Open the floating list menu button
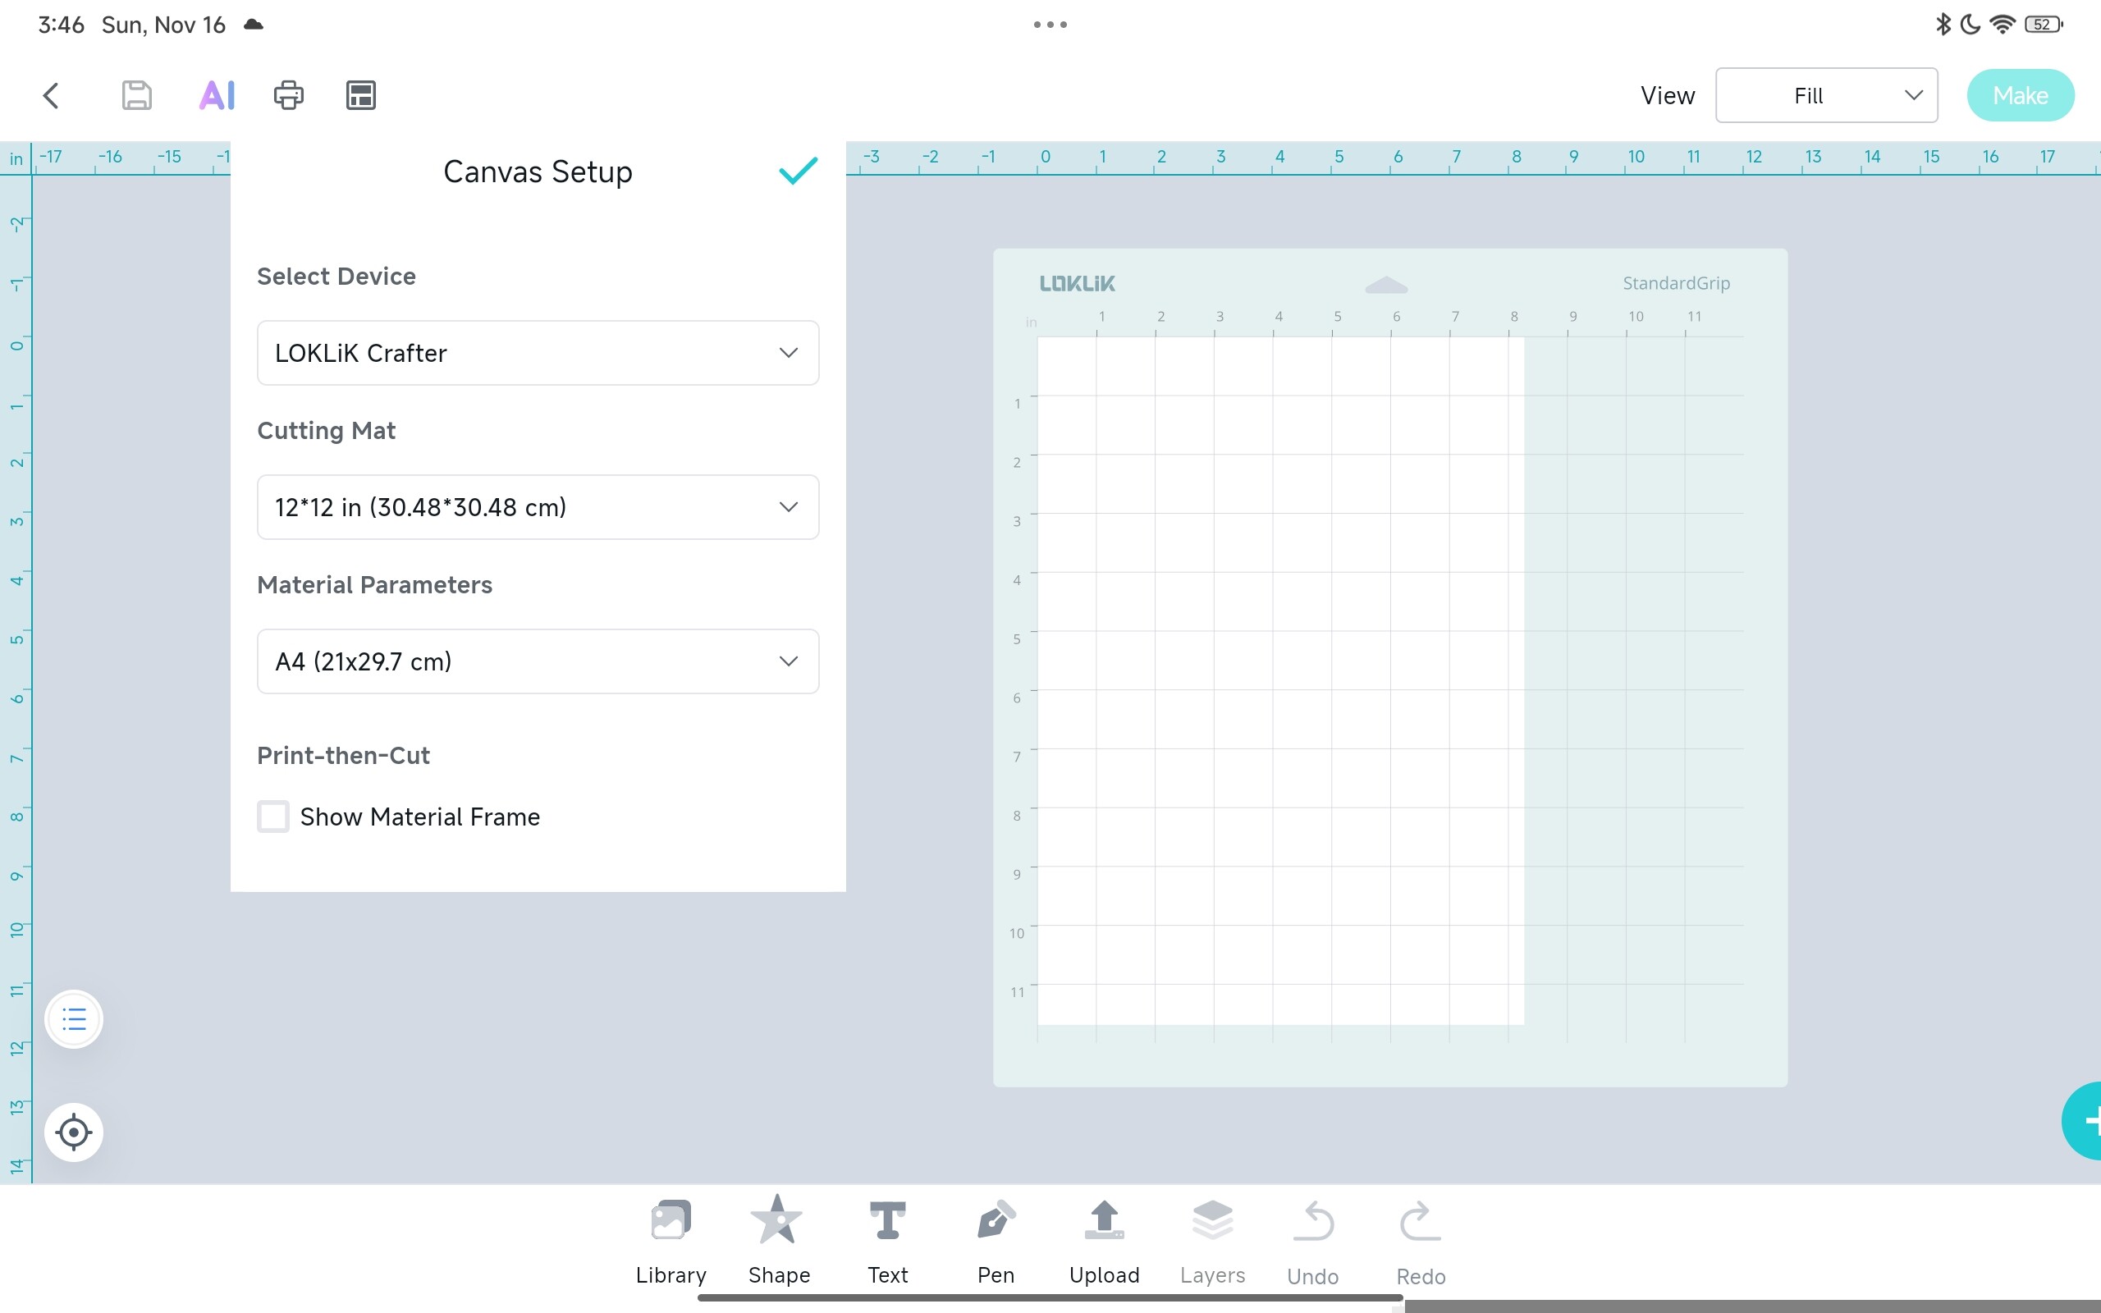The width and height of the screenshot is (2101, 1313). [74, 1018]
